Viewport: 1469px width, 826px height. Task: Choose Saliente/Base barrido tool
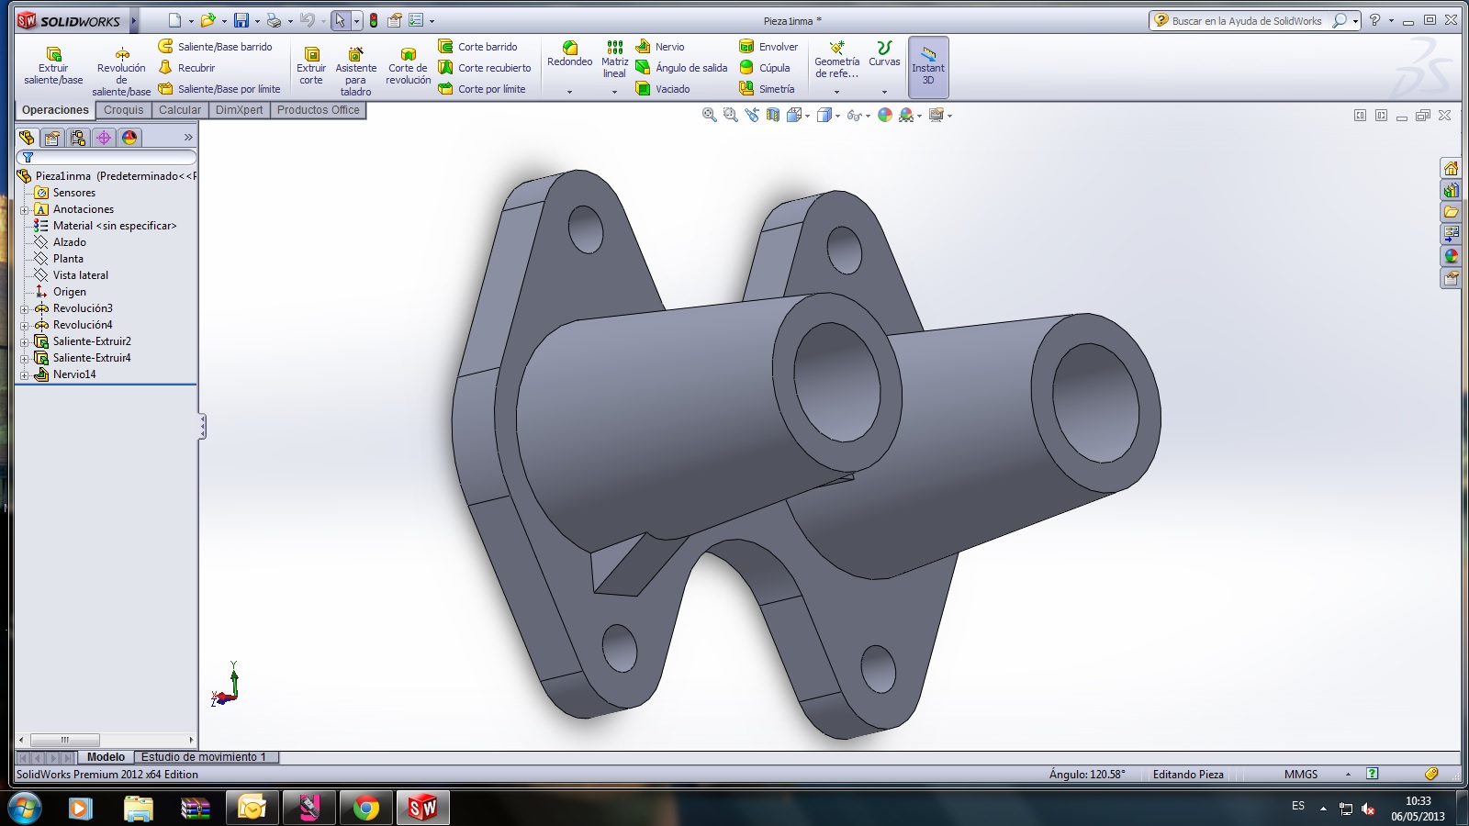coord(216,47)
